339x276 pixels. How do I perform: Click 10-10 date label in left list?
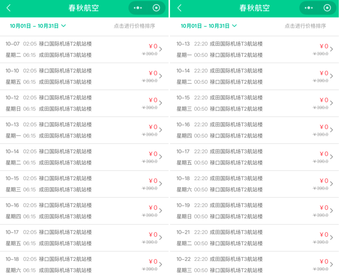pos(12,71)
